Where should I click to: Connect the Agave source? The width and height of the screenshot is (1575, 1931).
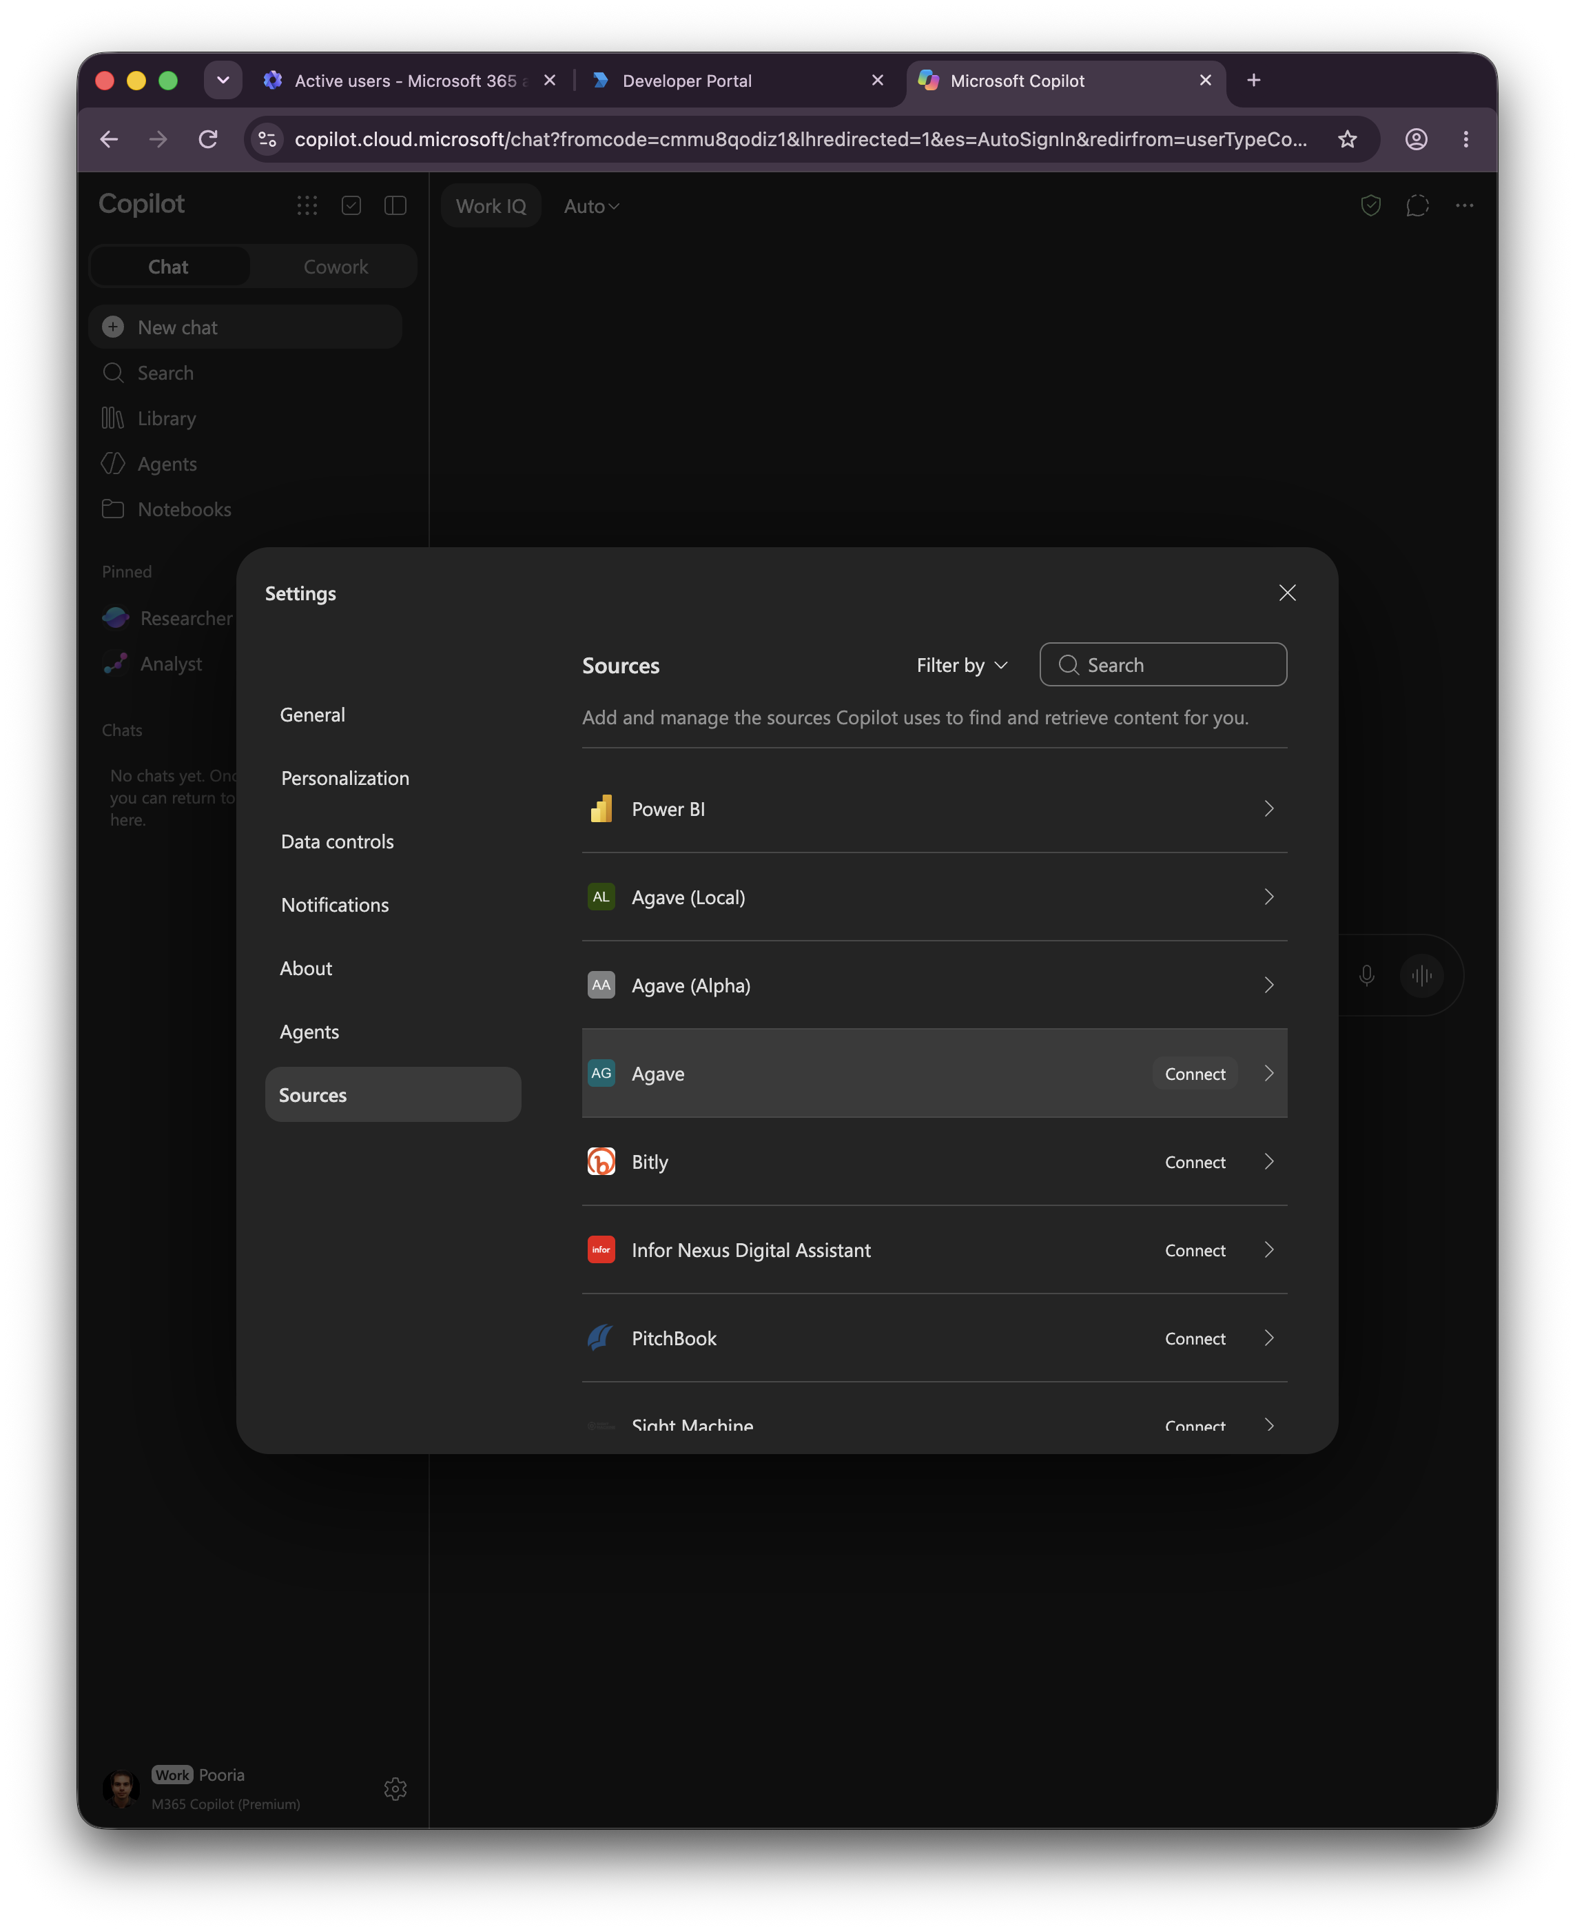coord(1195,1074)
